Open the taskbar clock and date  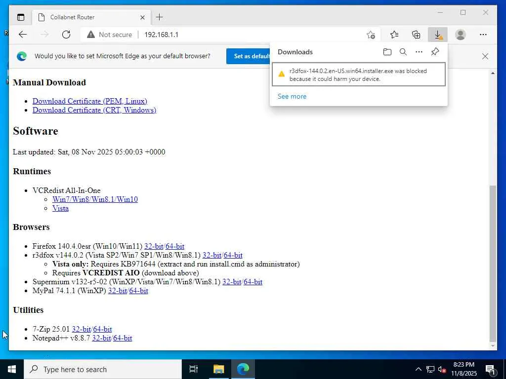(x=464, y=369)
